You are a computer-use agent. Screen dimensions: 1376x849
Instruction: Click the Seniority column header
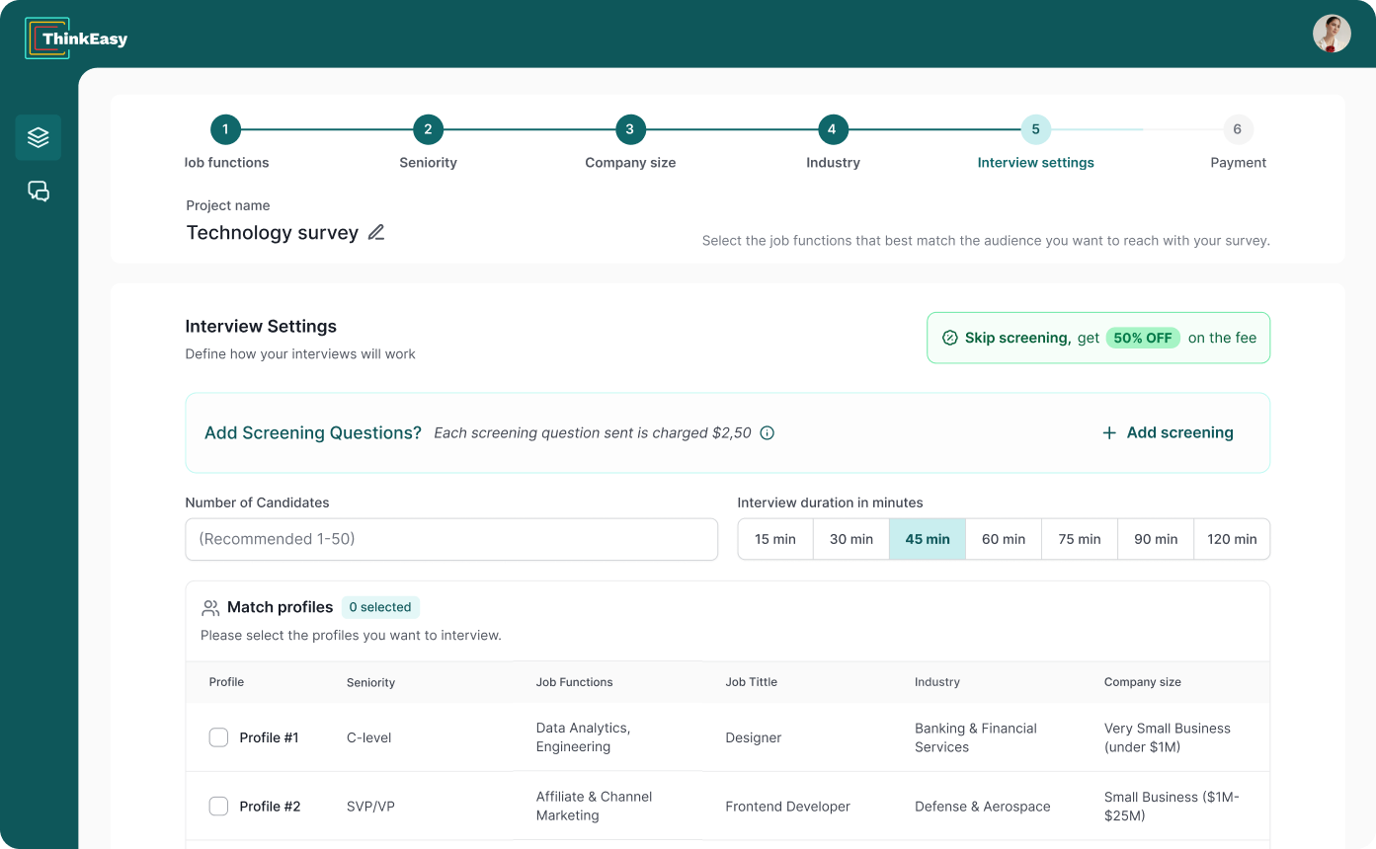click(x=370, y=682)
